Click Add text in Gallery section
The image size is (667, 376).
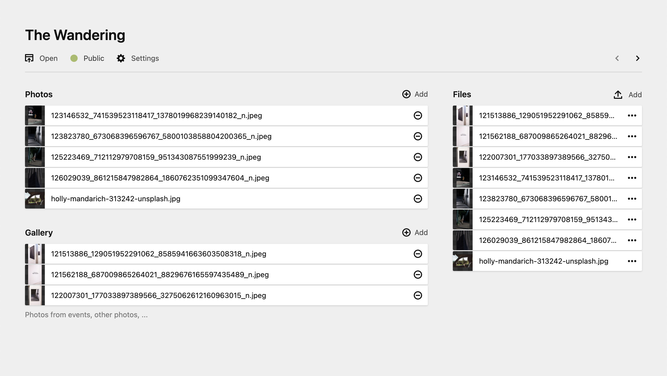click(x=421, y=232)
